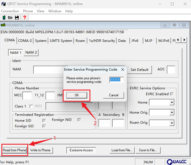
Task: Toggle the Home SID checkbox
Action: pyautogui.click(x=44, y=121)
